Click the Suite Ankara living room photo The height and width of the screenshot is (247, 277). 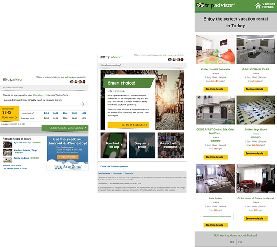tap(216, 178)
